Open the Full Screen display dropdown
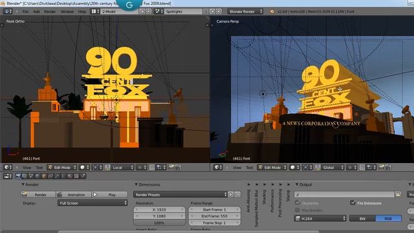414x233 pixels. [93, 203]
